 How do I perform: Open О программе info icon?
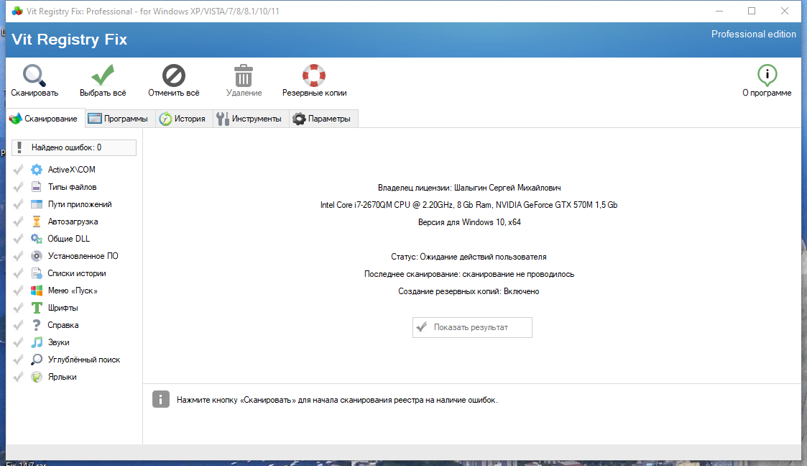(x=767, y=76)
